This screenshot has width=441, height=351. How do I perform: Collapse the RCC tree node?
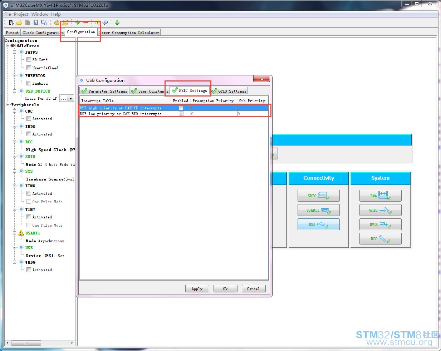[x=15, y=142]
